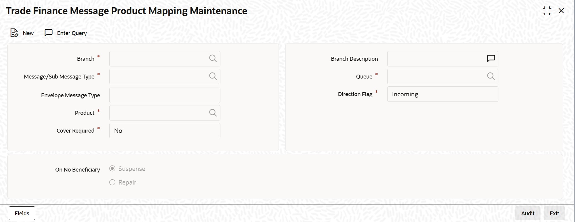This screenshot has height=222, width=575.
Task: Click the Envelope Message Type field
Action: pyautogui.click(x=164, y=95)
